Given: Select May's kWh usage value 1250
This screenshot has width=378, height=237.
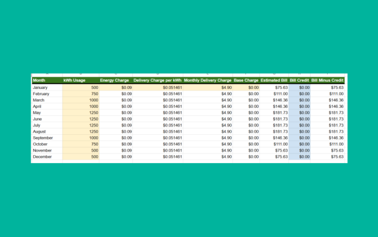Looking at the screenshot, I should pyautogui.click(x=81, y=113).
